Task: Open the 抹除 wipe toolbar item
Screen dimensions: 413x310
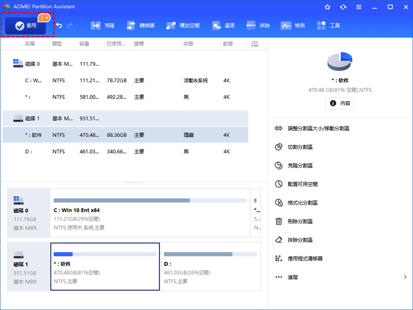Action: (x=258, y=25)
